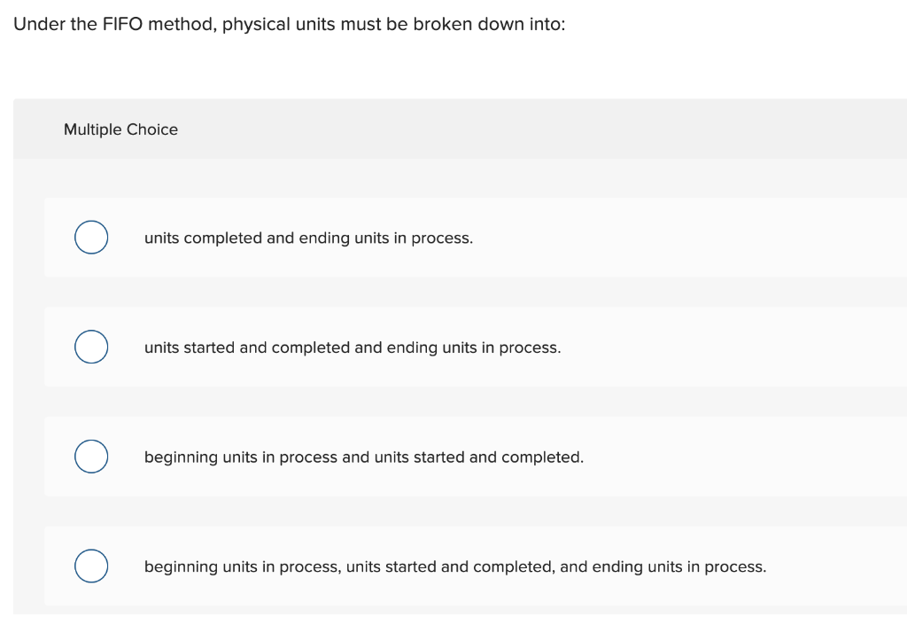Select the fourth answer radio button

[x=90, y=566]
